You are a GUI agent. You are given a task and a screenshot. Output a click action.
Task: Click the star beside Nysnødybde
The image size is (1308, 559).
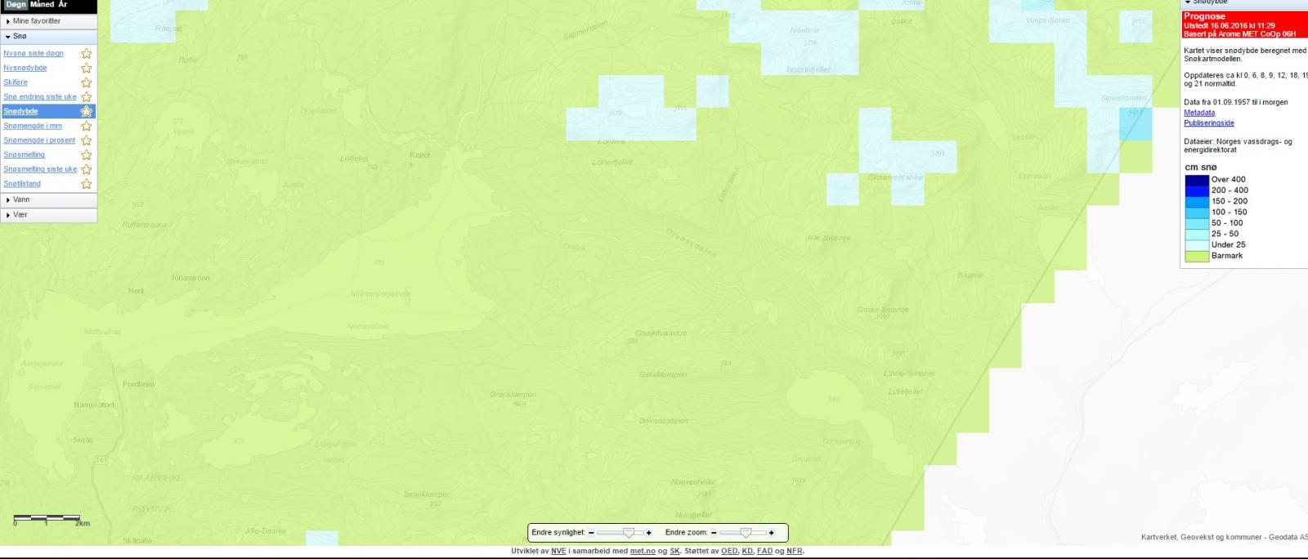click(86, 69)
